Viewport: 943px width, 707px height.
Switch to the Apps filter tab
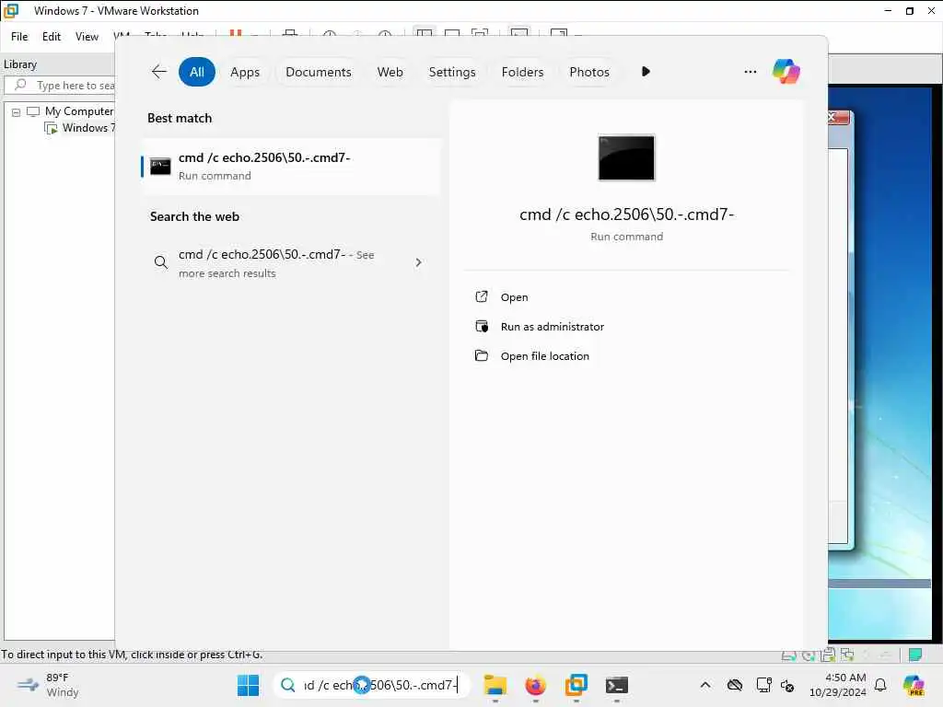coord(245,72)
